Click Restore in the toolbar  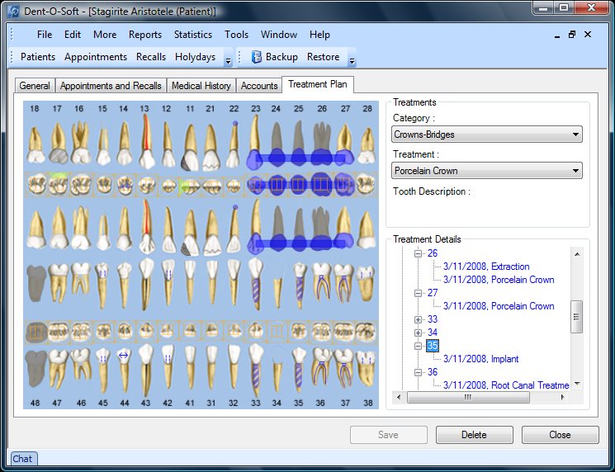click(324, 57)
